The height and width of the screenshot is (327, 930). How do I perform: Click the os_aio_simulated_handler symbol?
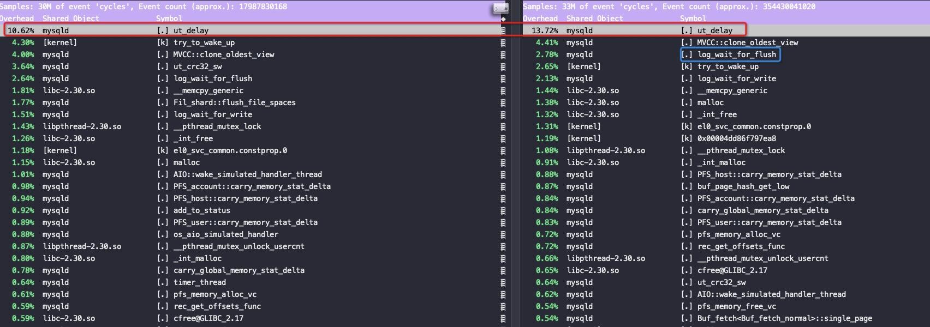(x=226, y=234)
